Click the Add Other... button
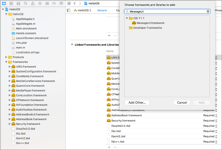222x150 pixels. (x=137, y=102)
